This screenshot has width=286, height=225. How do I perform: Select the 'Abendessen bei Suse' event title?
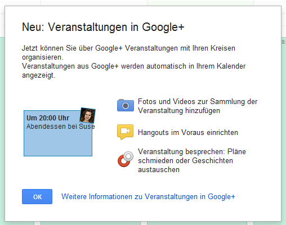point(61,127)
